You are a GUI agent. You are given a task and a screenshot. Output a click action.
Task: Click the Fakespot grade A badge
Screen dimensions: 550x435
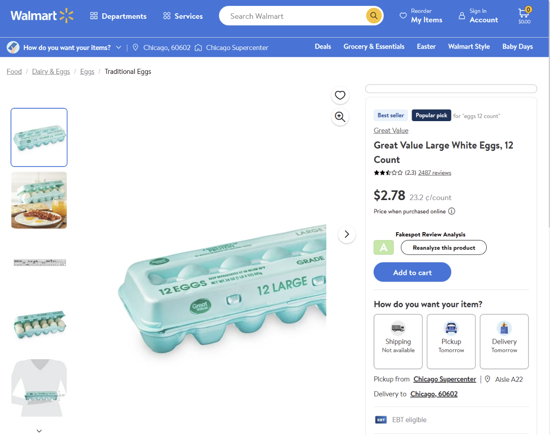click(384, 248)
